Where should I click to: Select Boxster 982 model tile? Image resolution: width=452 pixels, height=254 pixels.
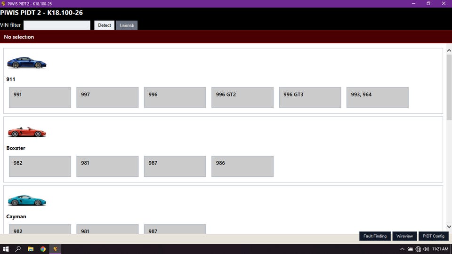[40, 166]
